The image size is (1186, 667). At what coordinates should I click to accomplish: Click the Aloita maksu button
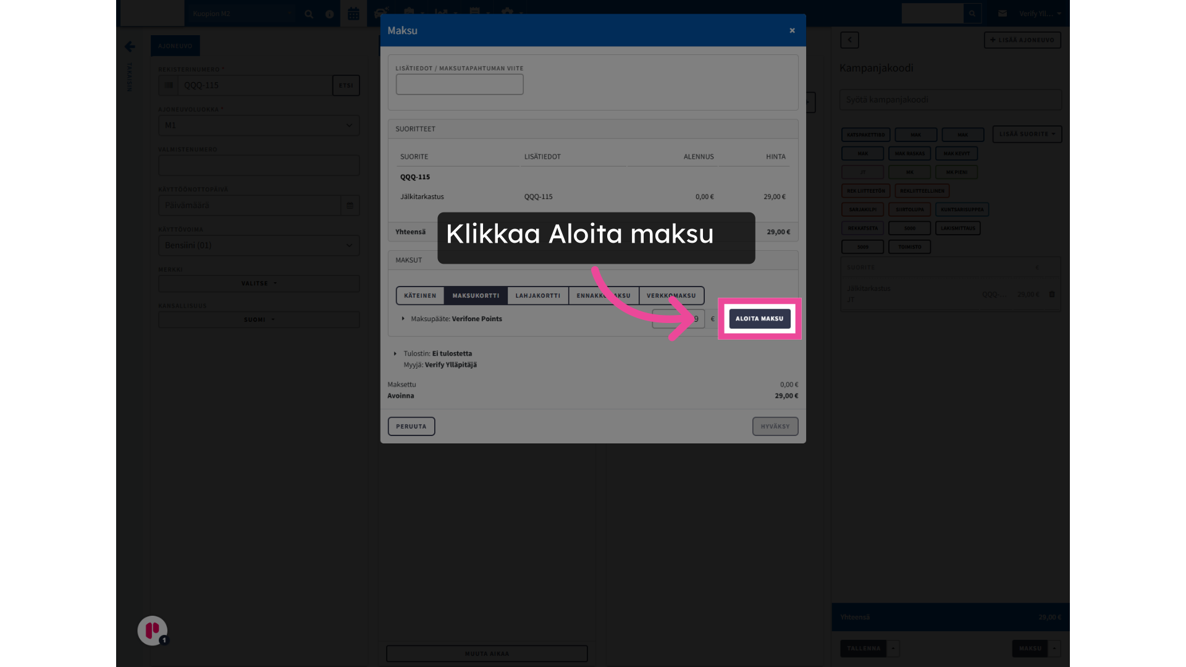pos(759,319)
